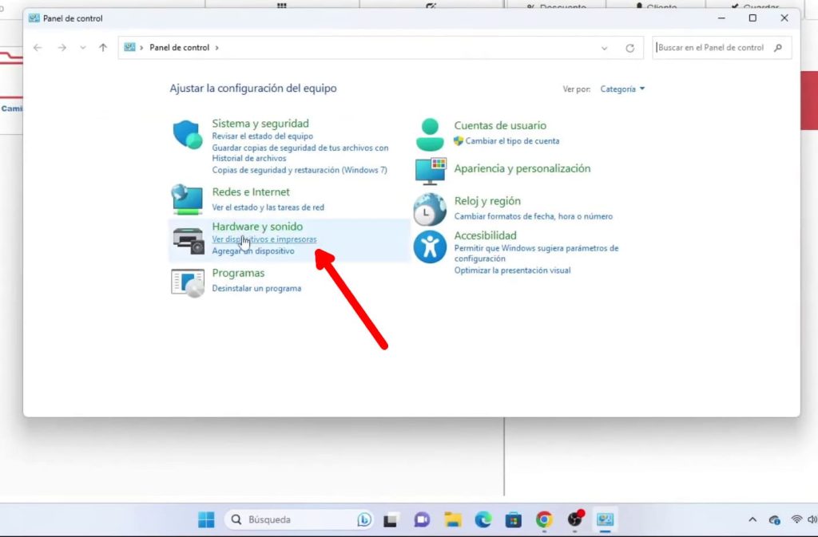Open the Programas category icon
Screen dimensions: 818x537
pyautogui.click(x=188, y=282)
